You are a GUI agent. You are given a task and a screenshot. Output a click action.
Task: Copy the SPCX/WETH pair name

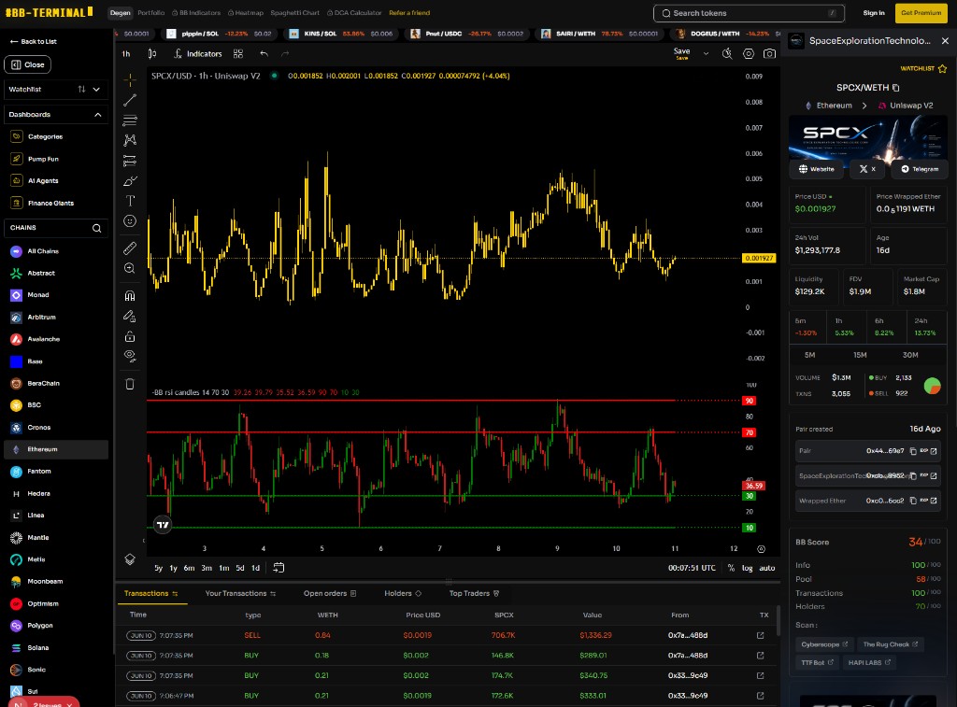[x=896, y=87]
